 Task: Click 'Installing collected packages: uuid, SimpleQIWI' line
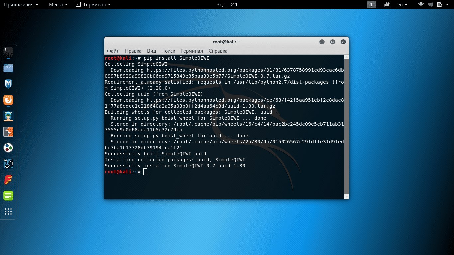[175, 160]
